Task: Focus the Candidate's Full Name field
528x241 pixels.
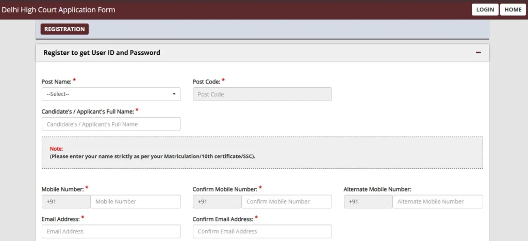Action: coord(111,124)
